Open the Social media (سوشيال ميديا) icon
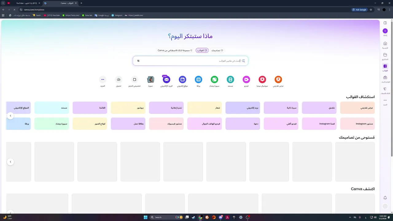Image resolution: width=393 pixels, height=221 pixels. (x=262, y=79)
